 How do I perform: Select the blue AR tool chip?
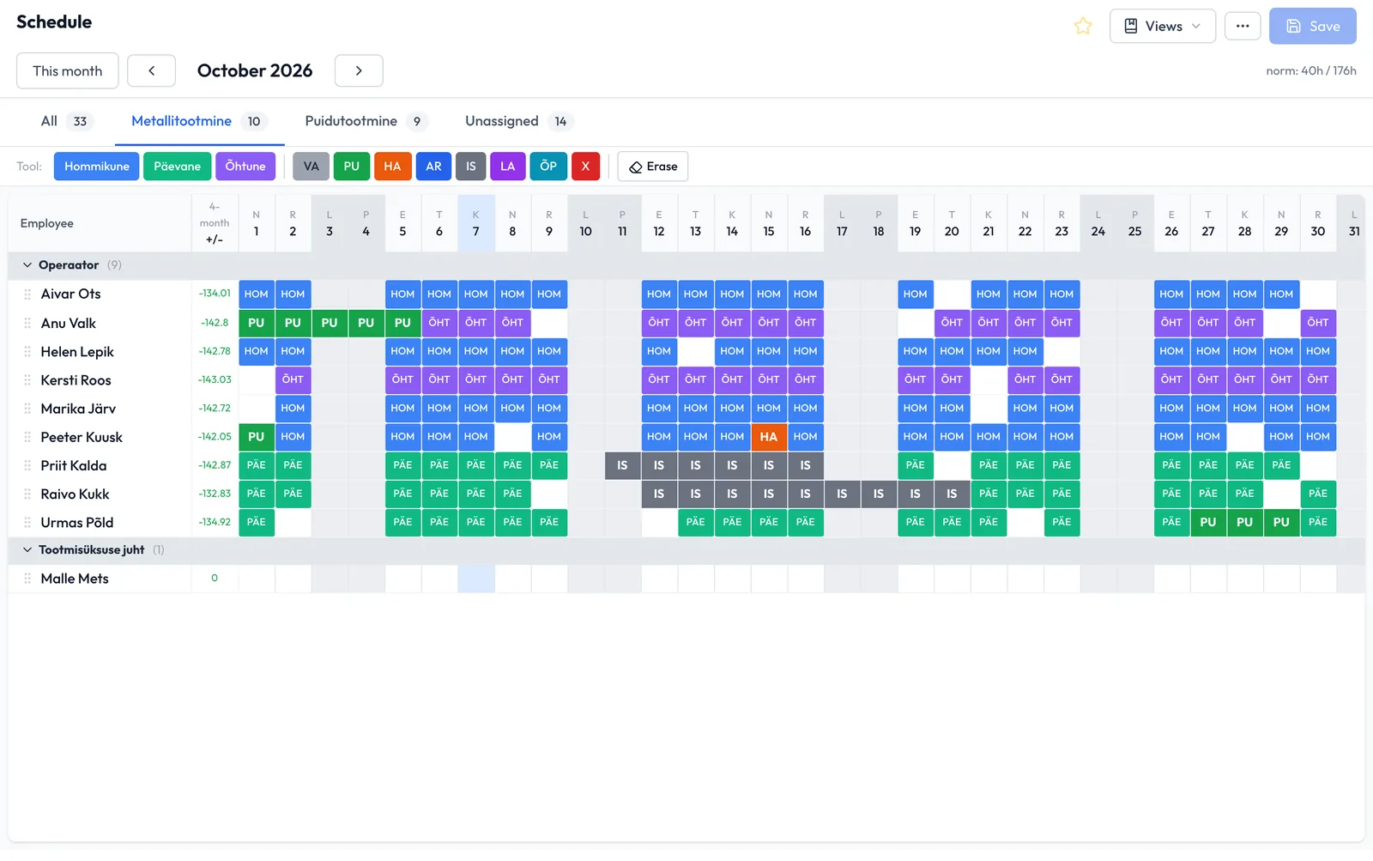[433, 167]
